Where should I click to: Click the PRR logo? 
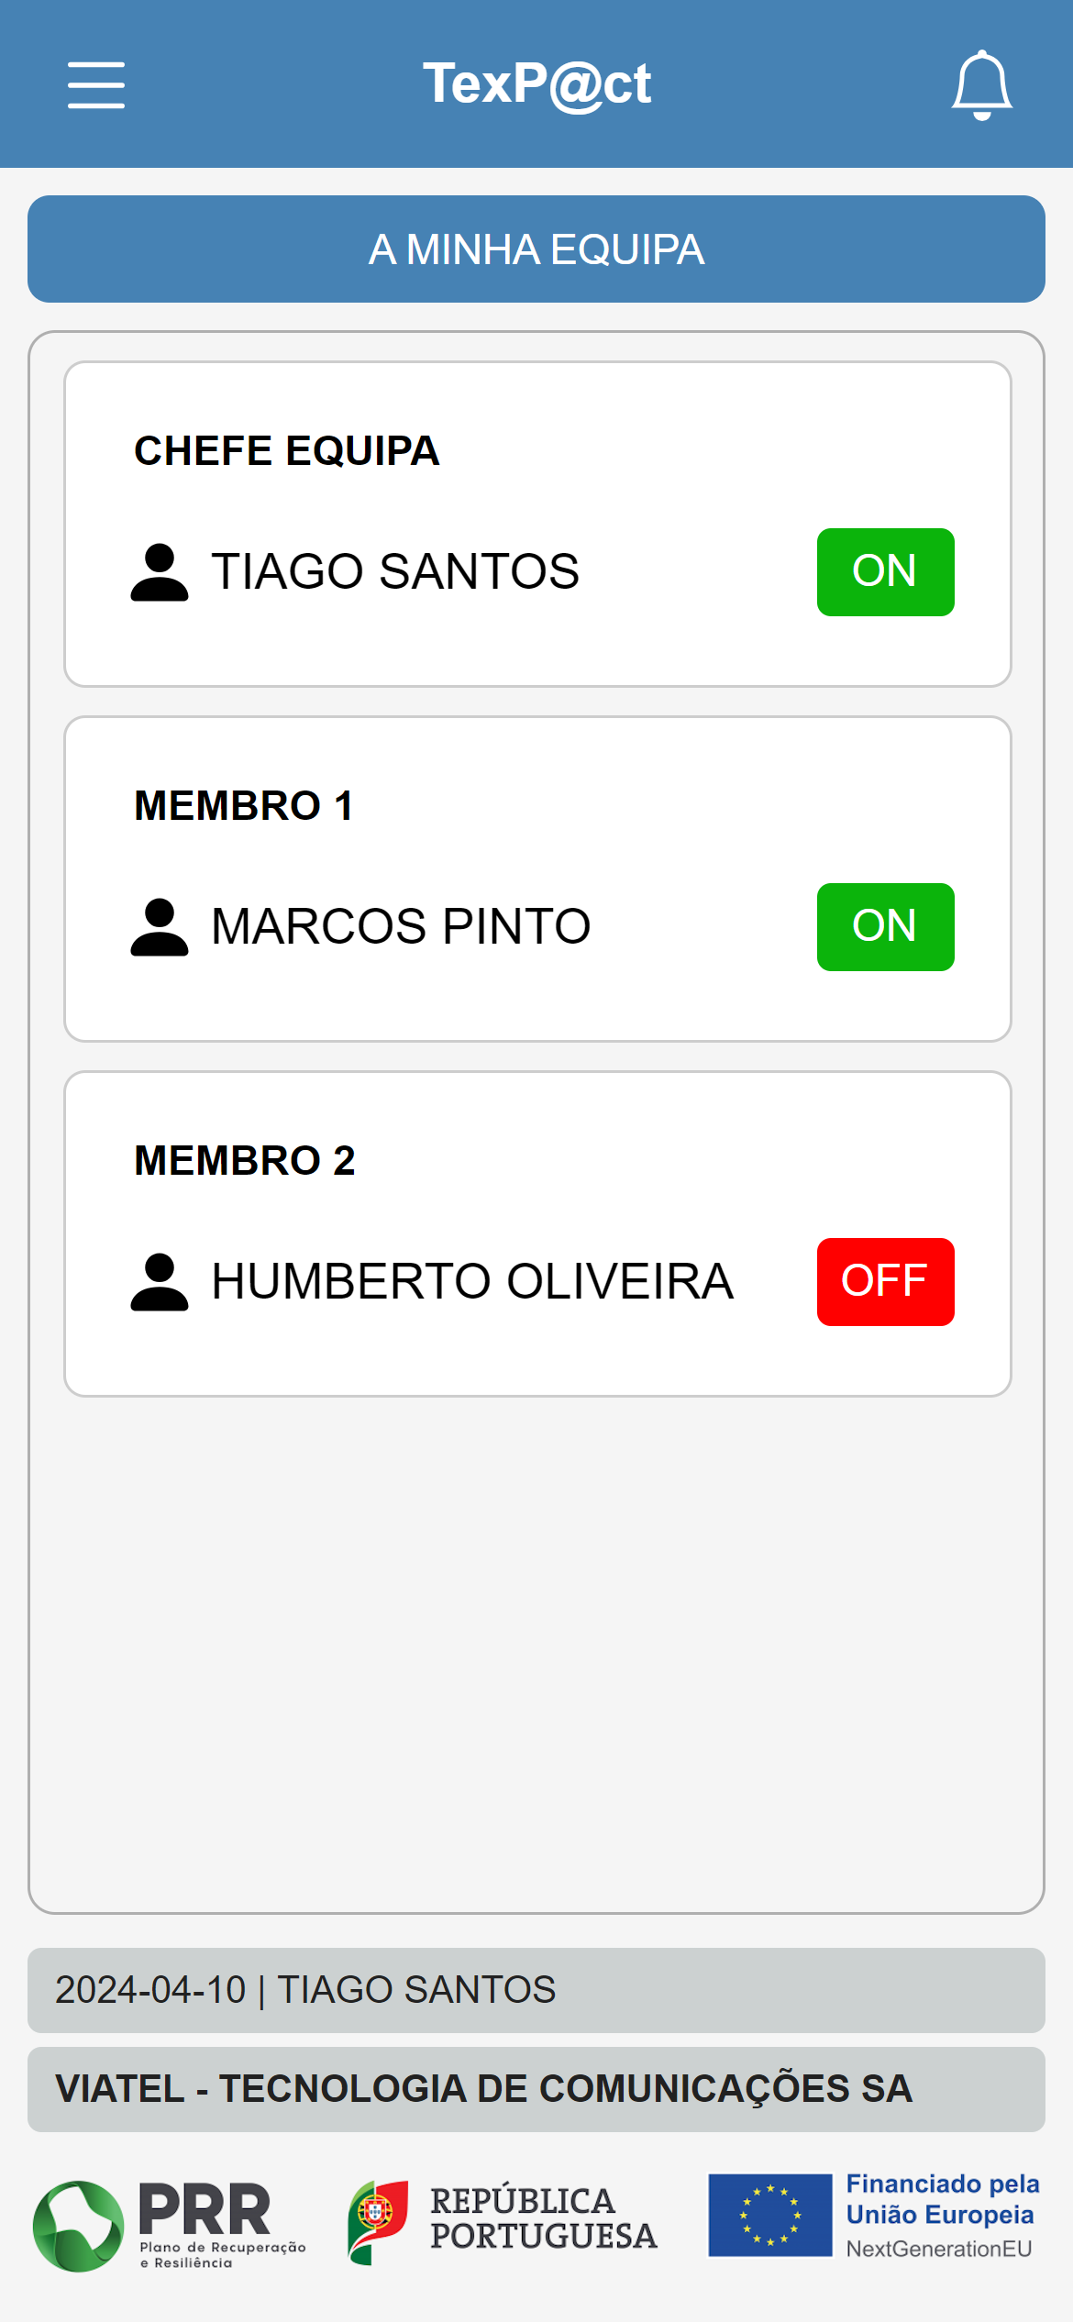coord(170,2226)
